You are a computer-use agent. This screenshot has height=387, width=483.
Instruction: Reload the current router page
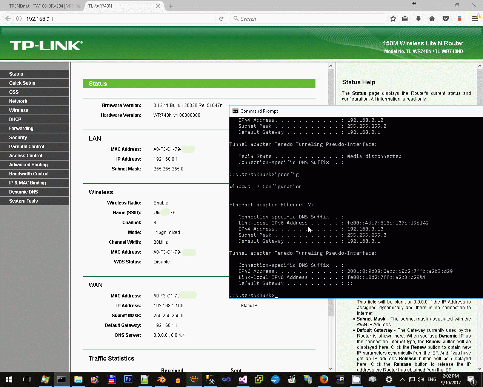222,19
